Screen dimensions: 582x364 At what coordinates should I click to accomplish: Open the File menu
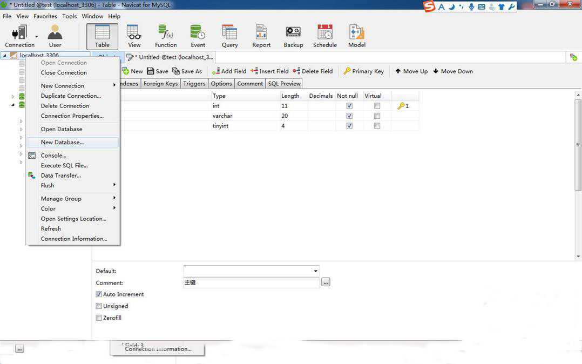(7, 16)
